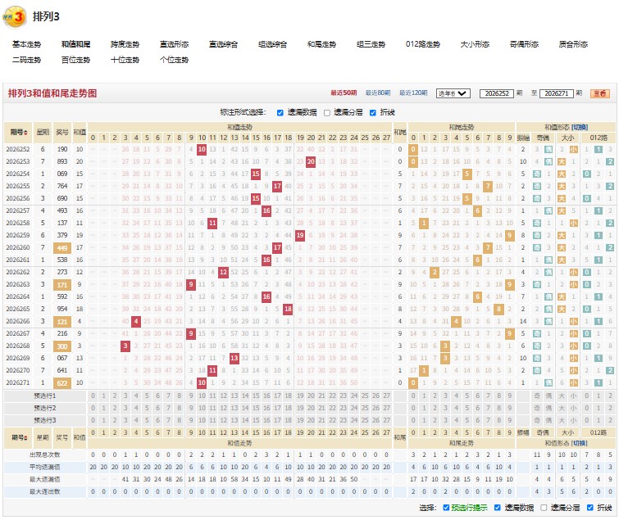Click the top 振幅 column header
This screenshot has height=520, width=619.
[523, 138]
